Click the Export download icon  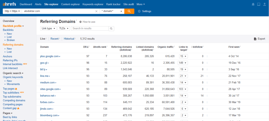coord(255,39)
